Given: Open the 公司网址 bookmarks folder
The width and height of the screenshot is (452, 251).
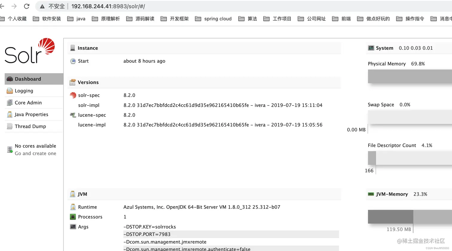Looking at the screenshot, I should 311,19.
